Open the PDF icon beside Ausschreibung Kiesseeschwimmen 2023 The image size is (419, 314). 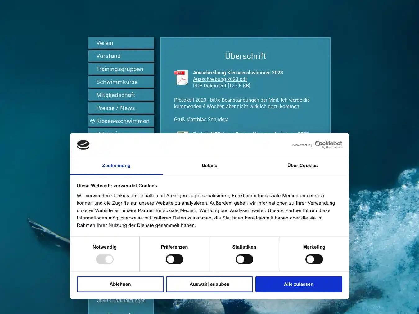tap(181, 78)
